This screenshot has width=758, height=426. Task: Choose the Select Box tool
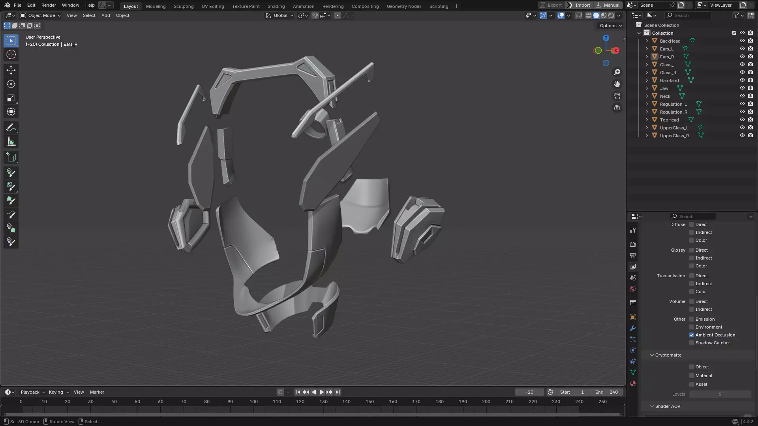tap(11, 41)
